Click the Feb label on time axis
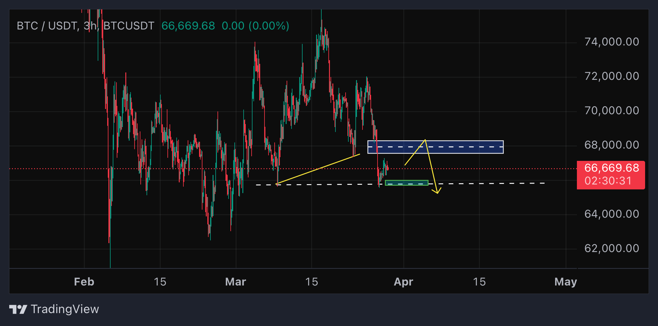 tap(84, 282)
